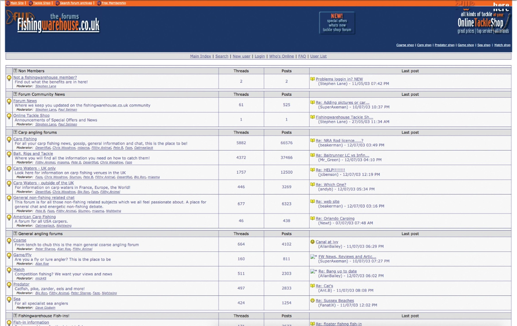Image resolution: width=517 pixels, height=326 pixels.
Task: View Who's Online list
Action: [x=281, y=56]
